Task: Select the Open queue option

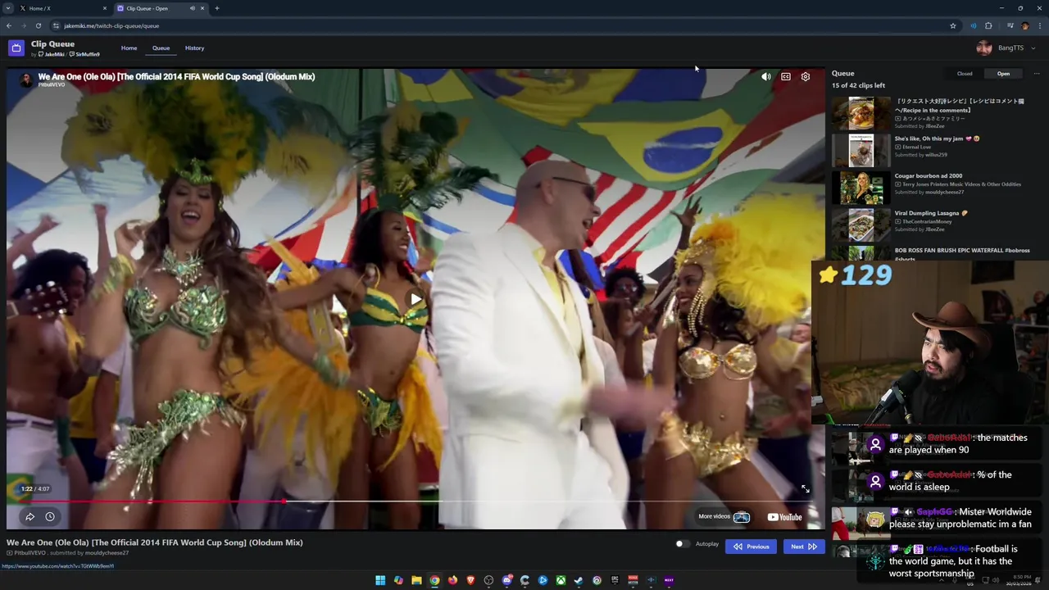Action: [1003, 74]
